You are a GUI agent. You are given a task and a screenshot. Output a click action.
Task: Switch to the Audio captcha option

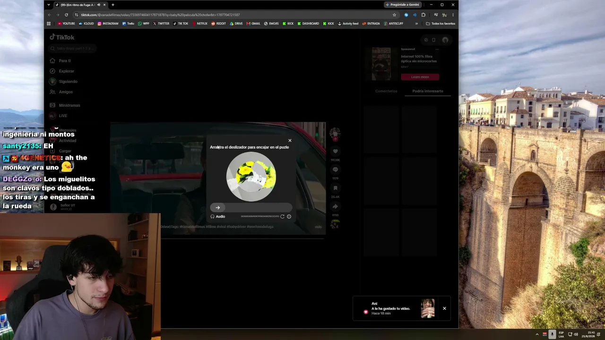218,216
